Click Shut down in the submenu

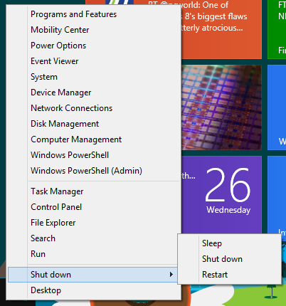click(222, 259)
